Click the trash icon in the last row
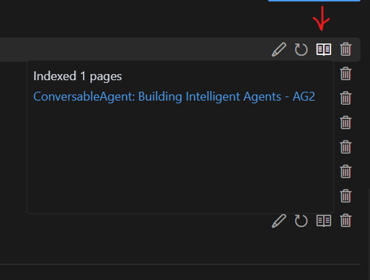Screen dimensions: 370x280 point(346,221)
